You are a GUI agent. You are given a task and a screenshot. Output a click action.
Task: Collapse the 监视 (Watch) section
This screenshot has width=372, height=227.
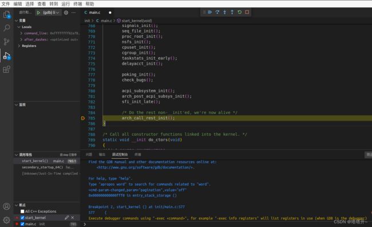coord(17,105)
